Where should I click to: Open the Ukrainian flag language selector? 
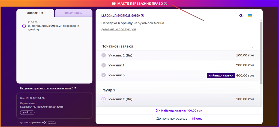(x=250, y=15)
